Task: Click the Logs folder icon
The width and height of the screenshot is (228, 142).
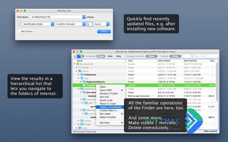Action: click(82, 78)
